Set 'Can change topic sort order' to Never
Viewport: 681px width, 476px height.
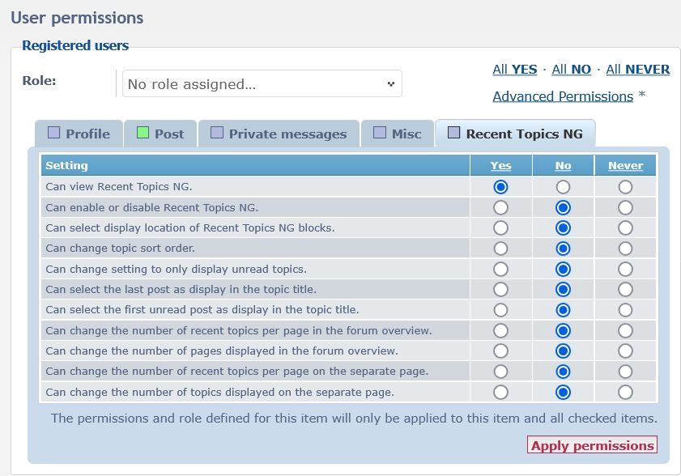(x=625, y=249)
